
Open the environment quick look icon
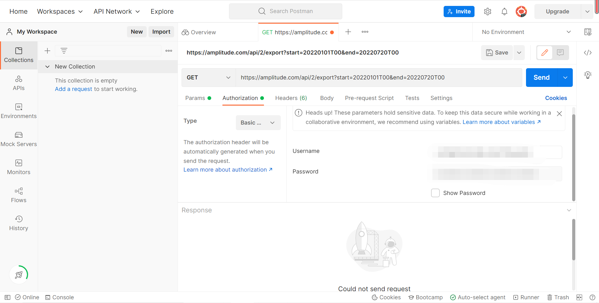tap(588, 32)
